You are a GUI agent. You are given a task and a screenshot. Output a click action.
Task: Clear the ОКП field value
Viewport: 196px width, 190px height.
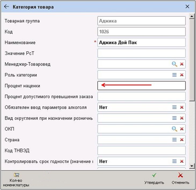pos(182,129)
